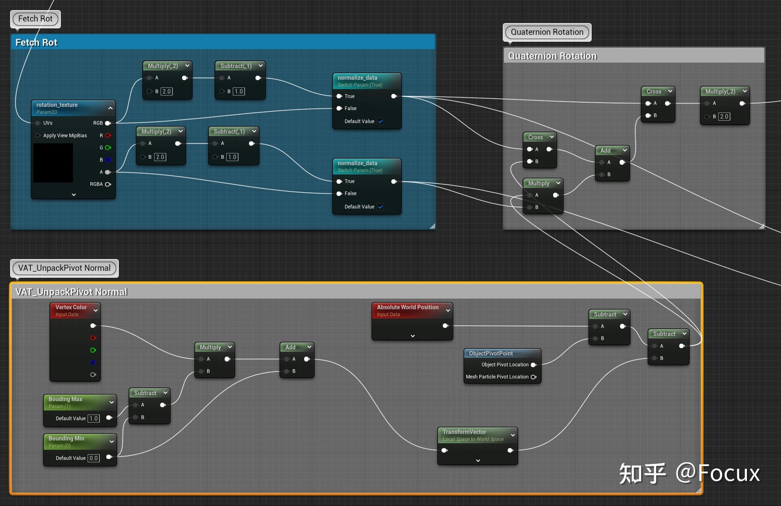Click Absolute World Position output pin

tap(445, 326)
